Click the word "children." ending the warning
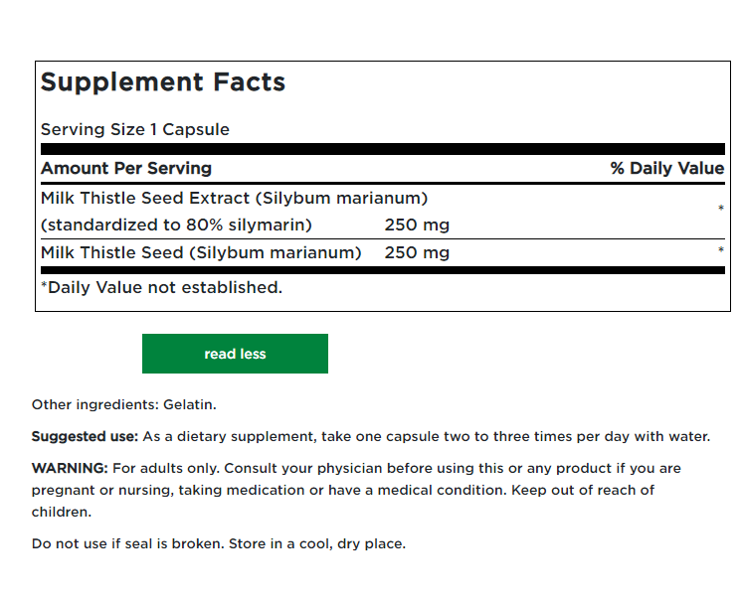 (62, 512)
